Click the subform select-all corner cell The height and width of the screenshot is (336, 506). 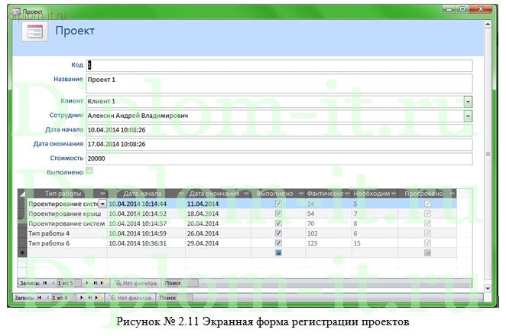tap(22, 194)
